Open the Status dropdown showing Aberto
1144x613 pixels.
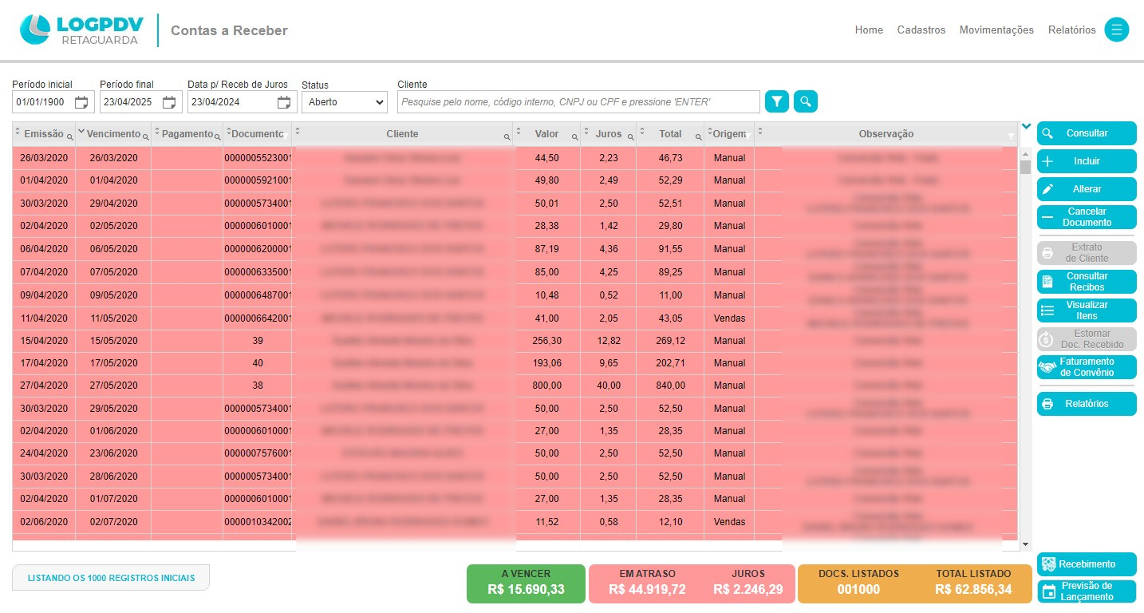pos(344,102)
